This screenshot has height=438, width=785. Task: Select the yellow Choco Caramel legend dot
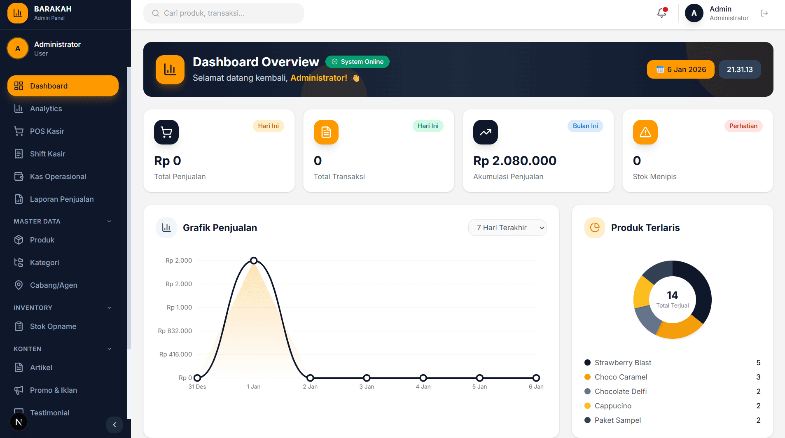pyautogui.click(x=587, y=377)
